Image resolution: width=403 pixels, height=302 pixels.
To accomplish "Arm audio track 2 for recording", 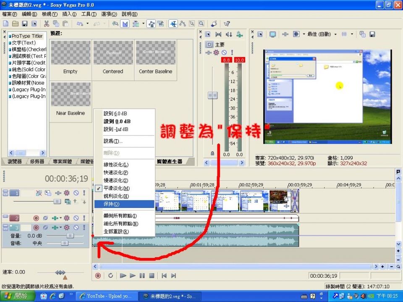I will [36, 218].
